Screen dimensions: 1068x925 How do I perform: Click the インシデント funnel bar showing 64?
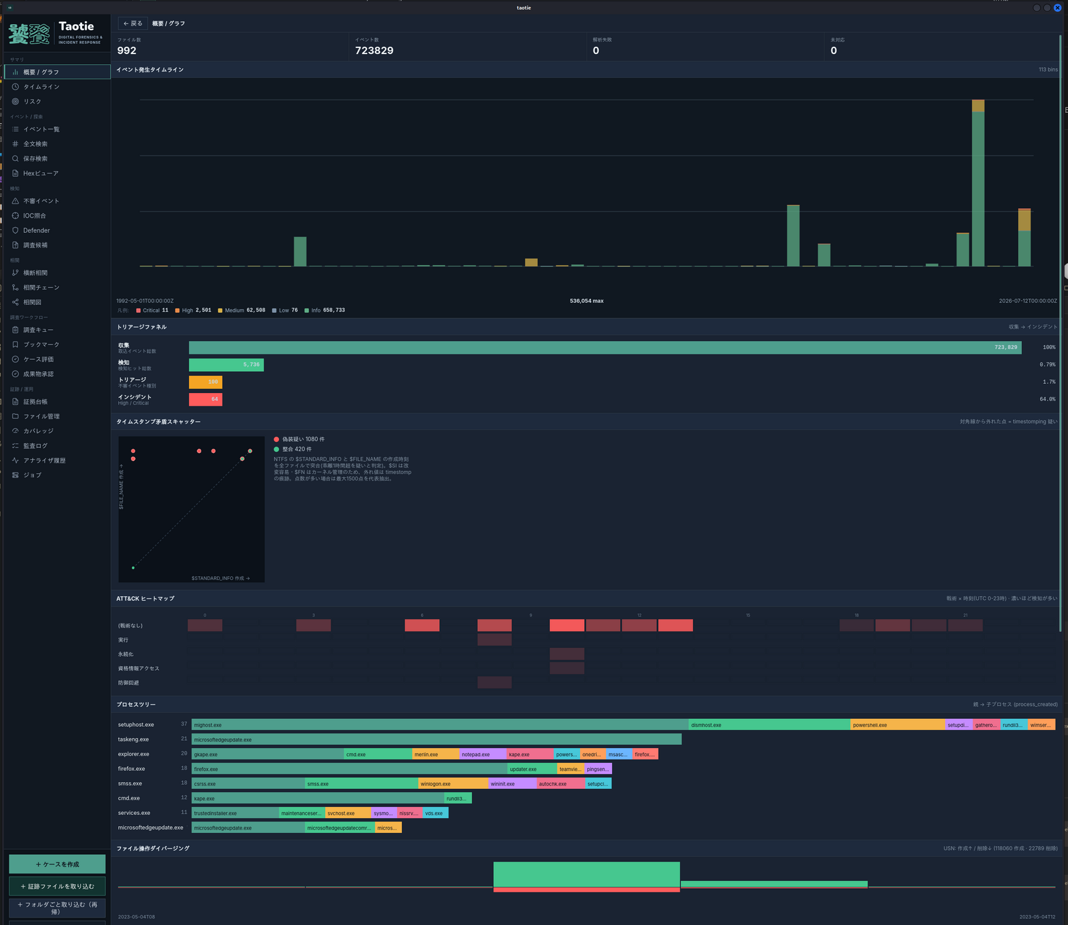tap(206, 399)
